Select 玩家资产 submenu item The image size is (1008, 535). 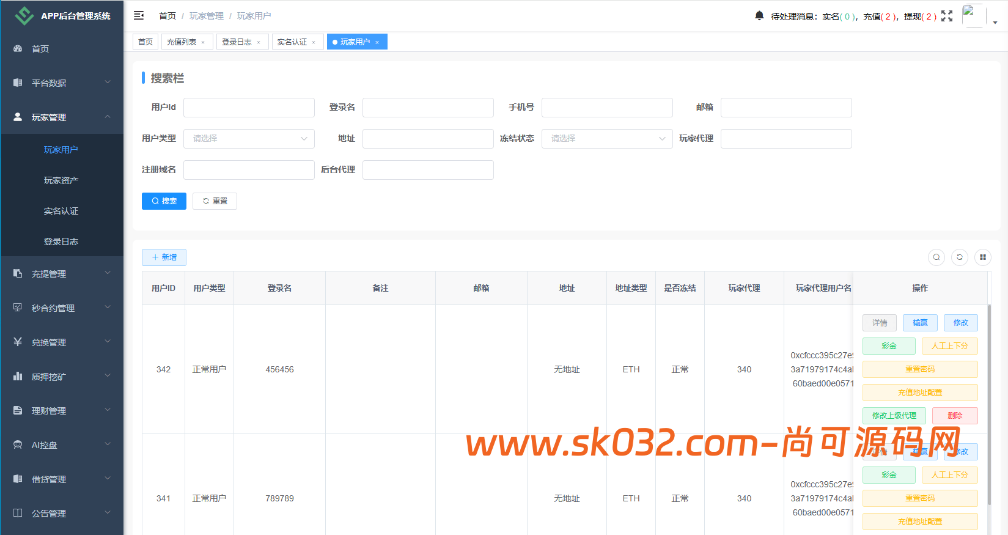coord(62,180)
